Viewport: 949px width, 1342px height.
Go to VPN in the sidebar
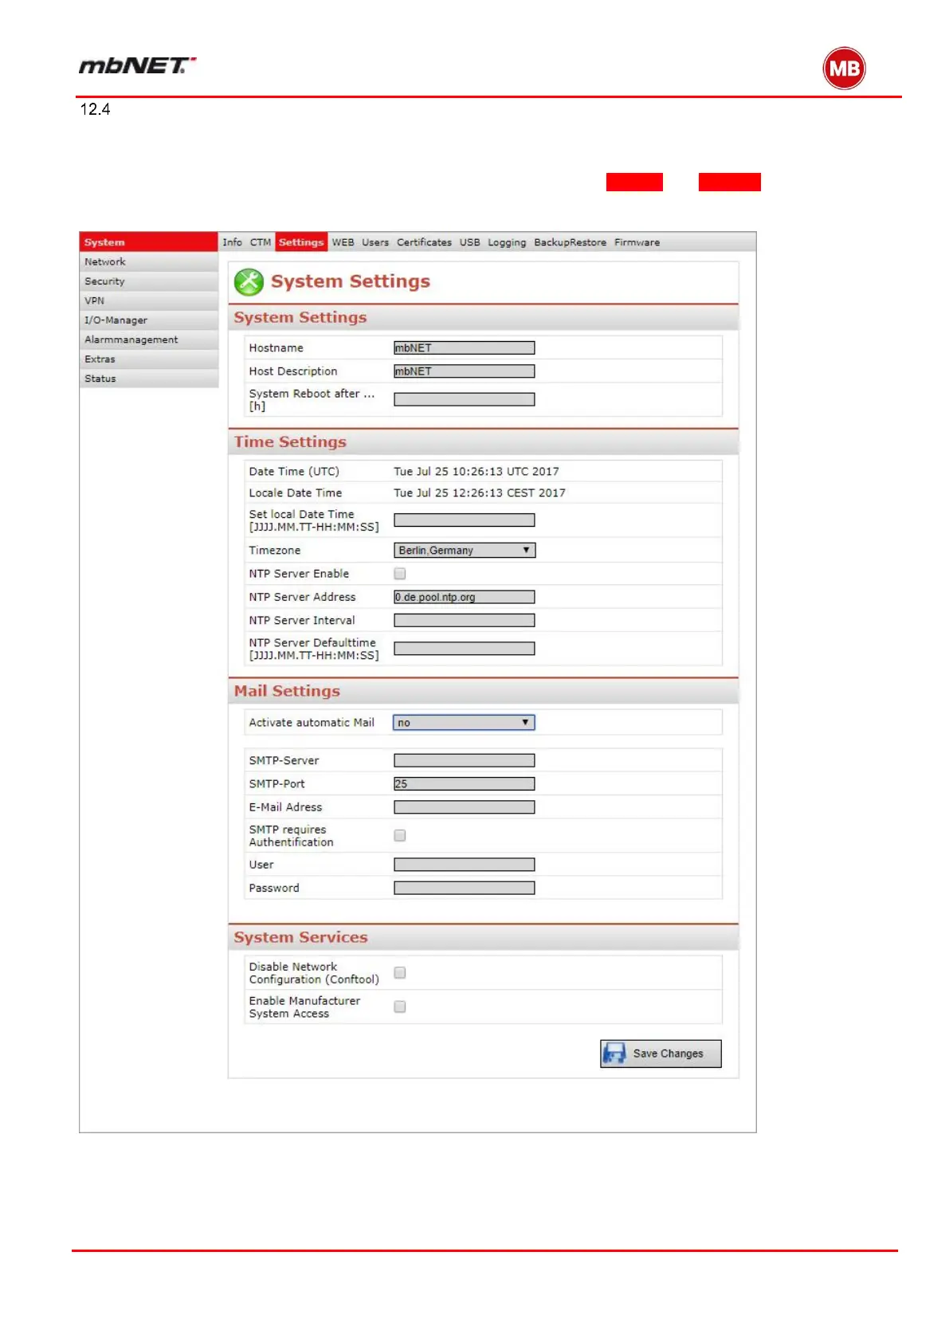tap(149, 300)
